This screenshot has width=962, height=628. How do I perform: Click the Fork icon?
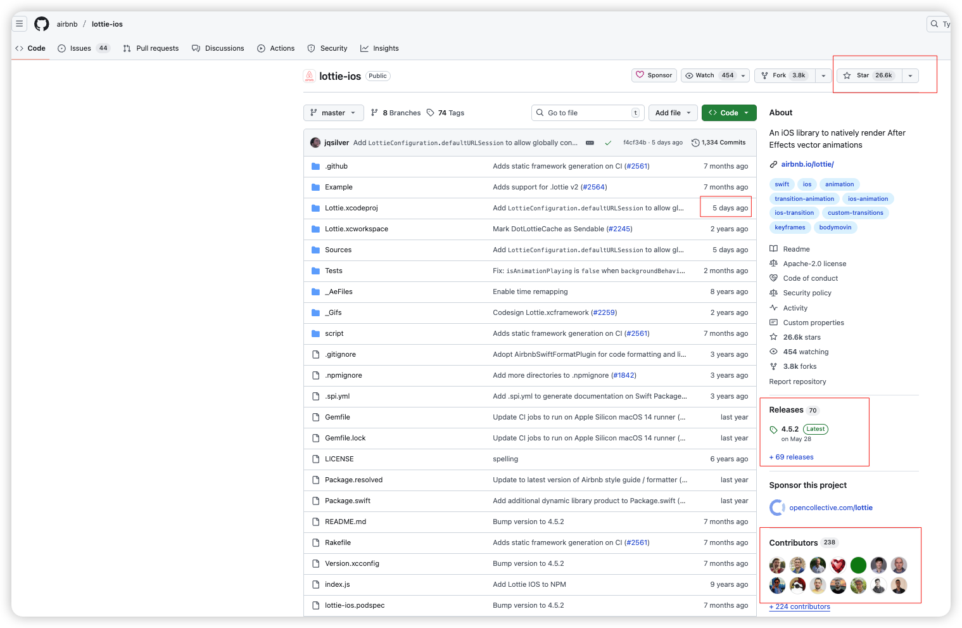tap(765, 75)
